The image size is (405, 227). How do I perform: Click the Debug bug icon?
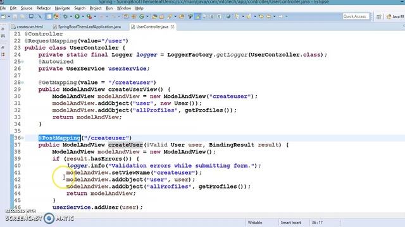(65, 16)
